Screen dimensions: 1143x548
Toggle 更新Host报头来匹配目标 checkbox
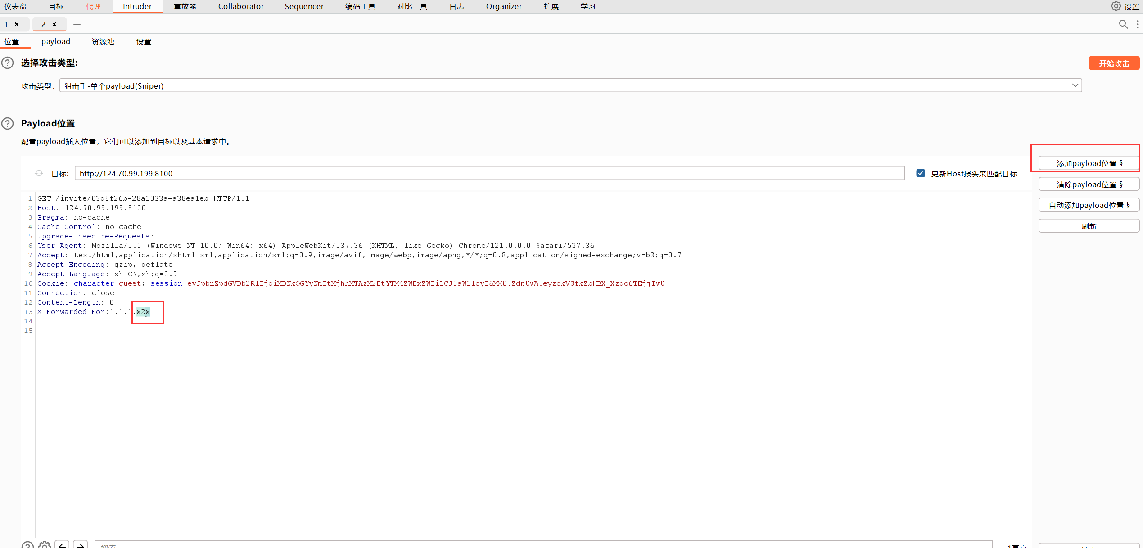pyautogui.click(x=921, y=173)
